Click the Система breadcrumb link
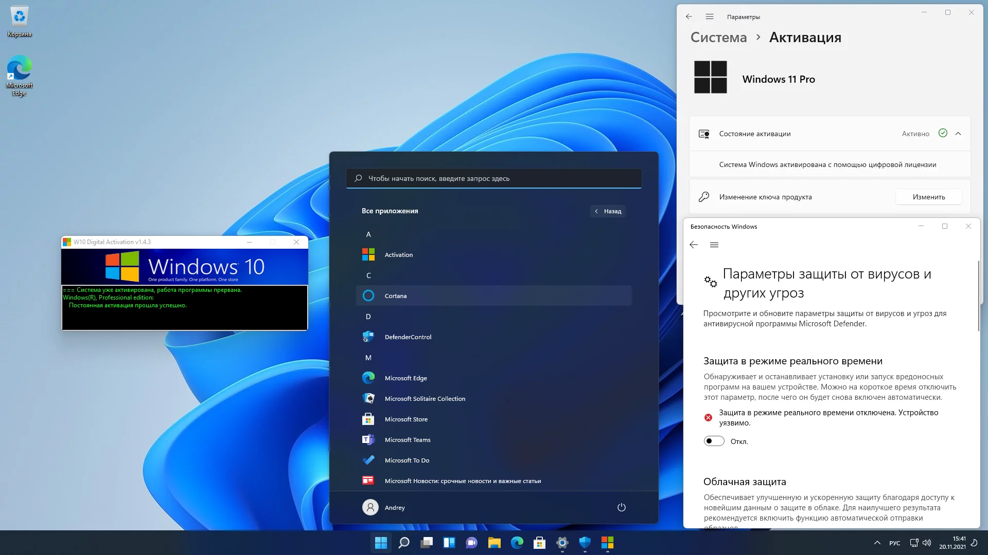The width and height of the screenshot is (988, 555). [x=718, y=38]
